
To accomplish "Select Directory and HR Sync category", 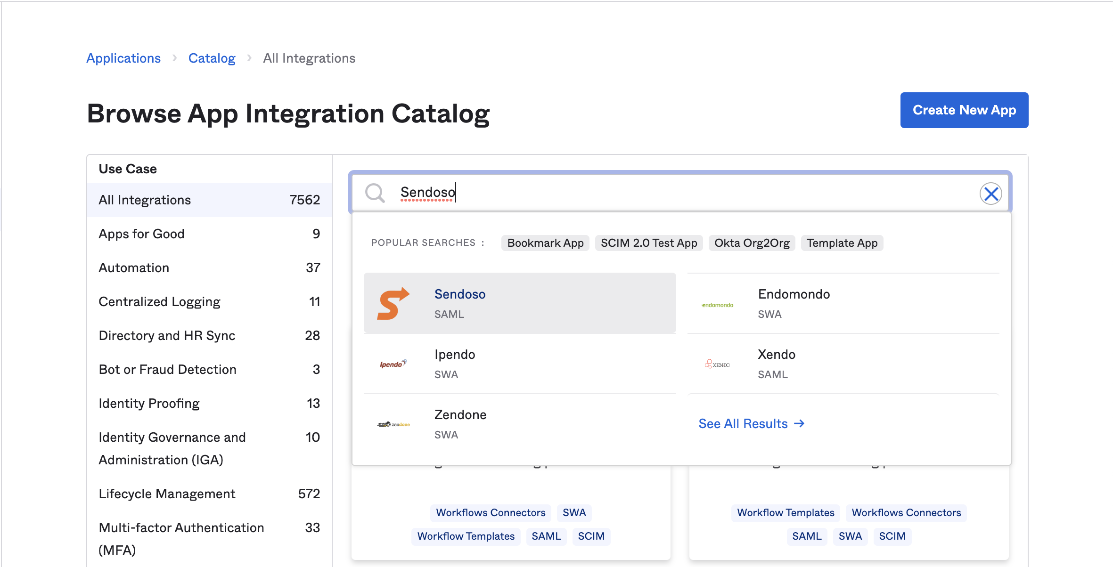I will tap(209, 336).
